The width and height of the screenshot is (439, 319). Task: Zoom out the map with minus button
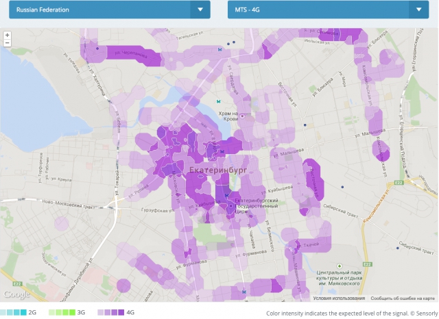[8, 42]
